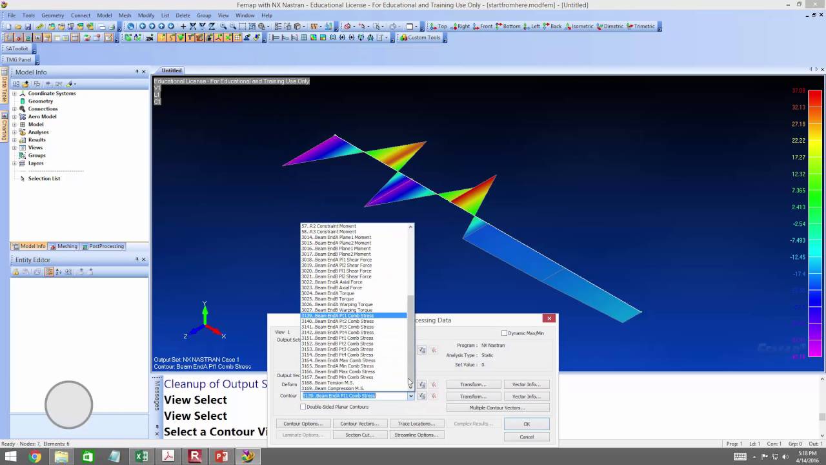Click the Untitled view tab
Viewport: 826px width, 465px height.
(x=172, y=70)
